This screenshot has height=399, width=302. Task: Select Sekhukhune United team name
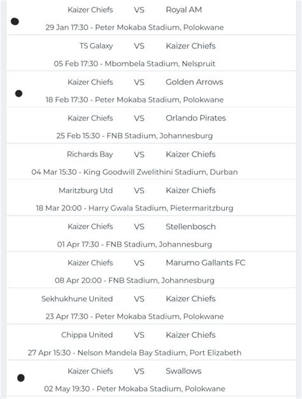(x=77, y=298)
